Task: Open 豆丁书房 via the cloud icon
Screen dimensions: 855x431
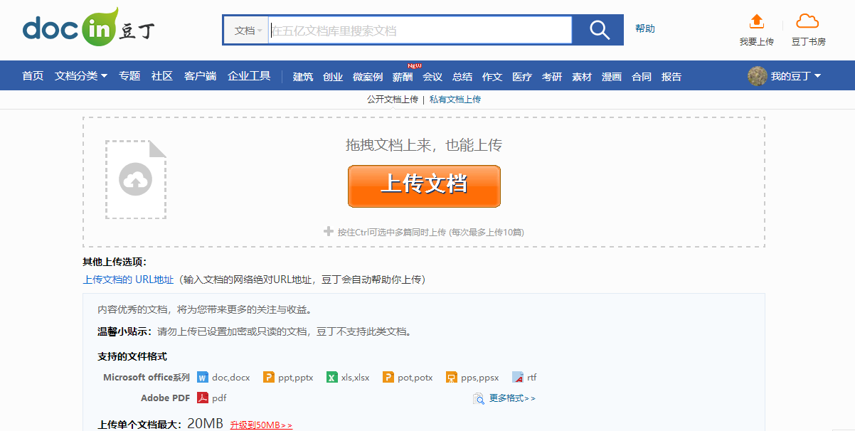Action: pyautogui.click(x=808, y=22)
